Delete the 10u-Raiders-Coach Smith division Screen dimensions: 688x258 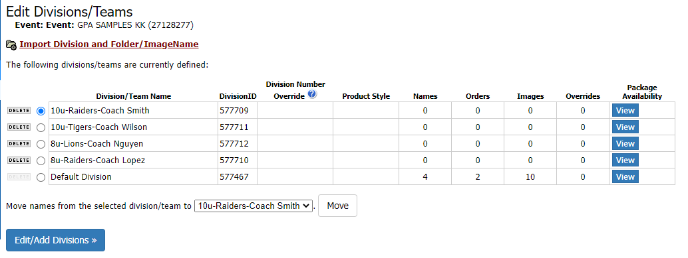pyautogui.click(x=19, y=111)
